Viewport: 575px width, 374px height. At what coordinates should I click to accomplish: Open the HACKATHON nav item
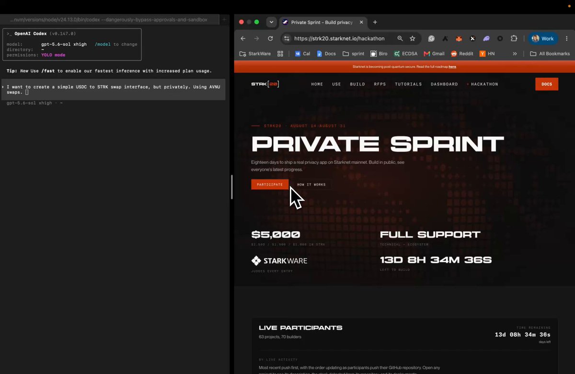point(483,84)
